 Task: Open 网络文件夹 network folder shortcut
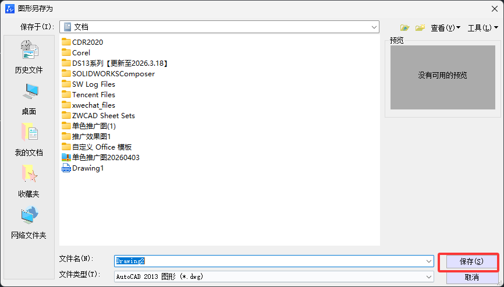click(29, 223)
